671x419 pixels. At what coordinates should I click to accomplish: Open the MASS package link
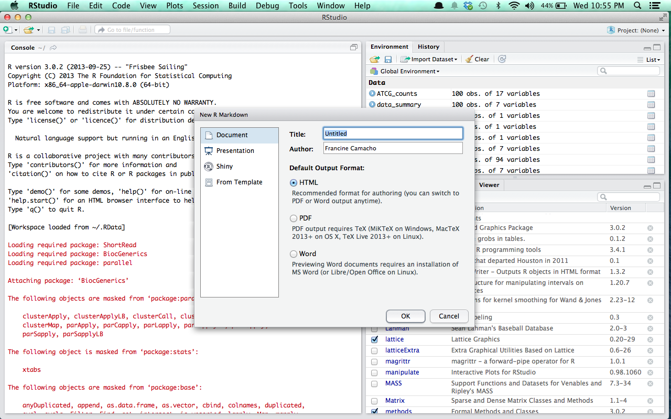pos(393,383)
